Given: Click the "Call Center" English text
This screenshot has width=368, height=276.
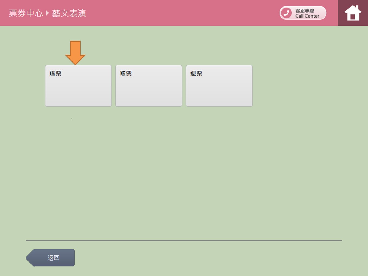Looking at the screenshot, I should click(x=307, y=16).
